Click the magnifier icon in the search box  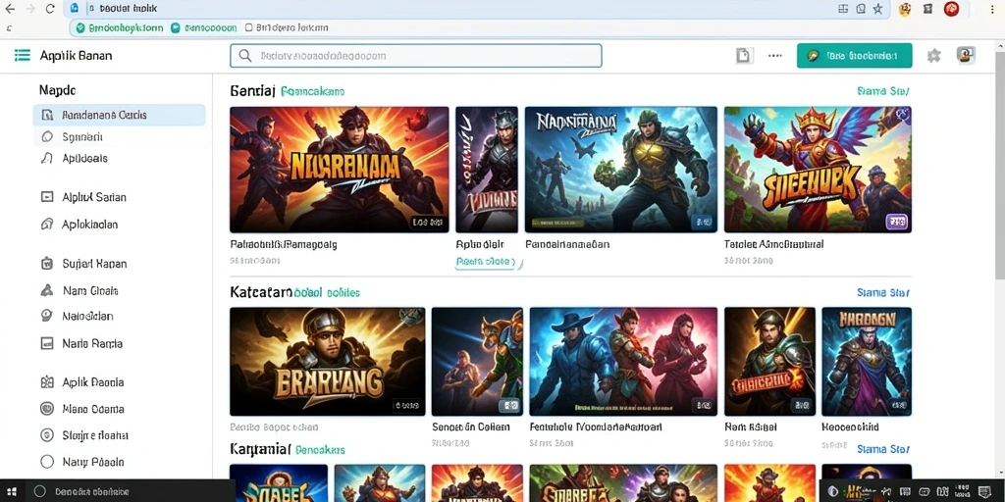click(244, 56)
